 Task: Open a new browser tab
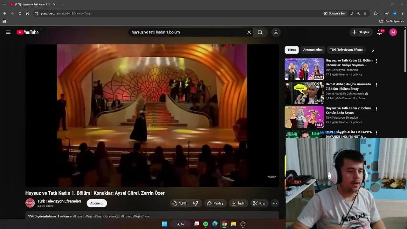click(x=62, y=4)
